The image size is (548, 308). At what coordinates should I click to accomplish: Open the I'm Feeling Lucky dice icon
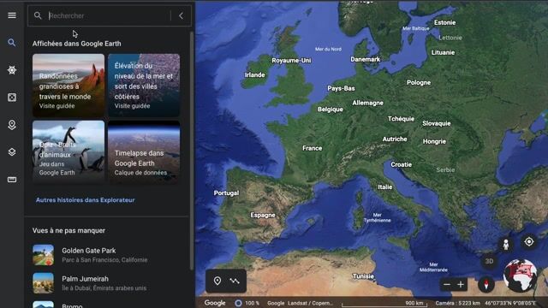click(12, 98)
